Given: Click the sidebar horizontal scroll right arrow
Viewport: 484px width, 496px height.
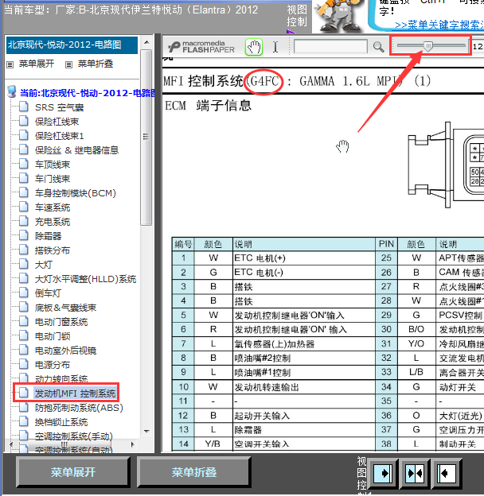Looking at the screenshot, I should tap(133, 444).
